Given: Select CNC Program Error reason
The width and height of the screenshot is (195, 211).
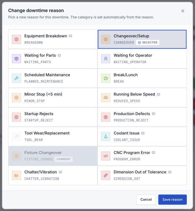Looking at the screenshot, I should tap(142, 156).
